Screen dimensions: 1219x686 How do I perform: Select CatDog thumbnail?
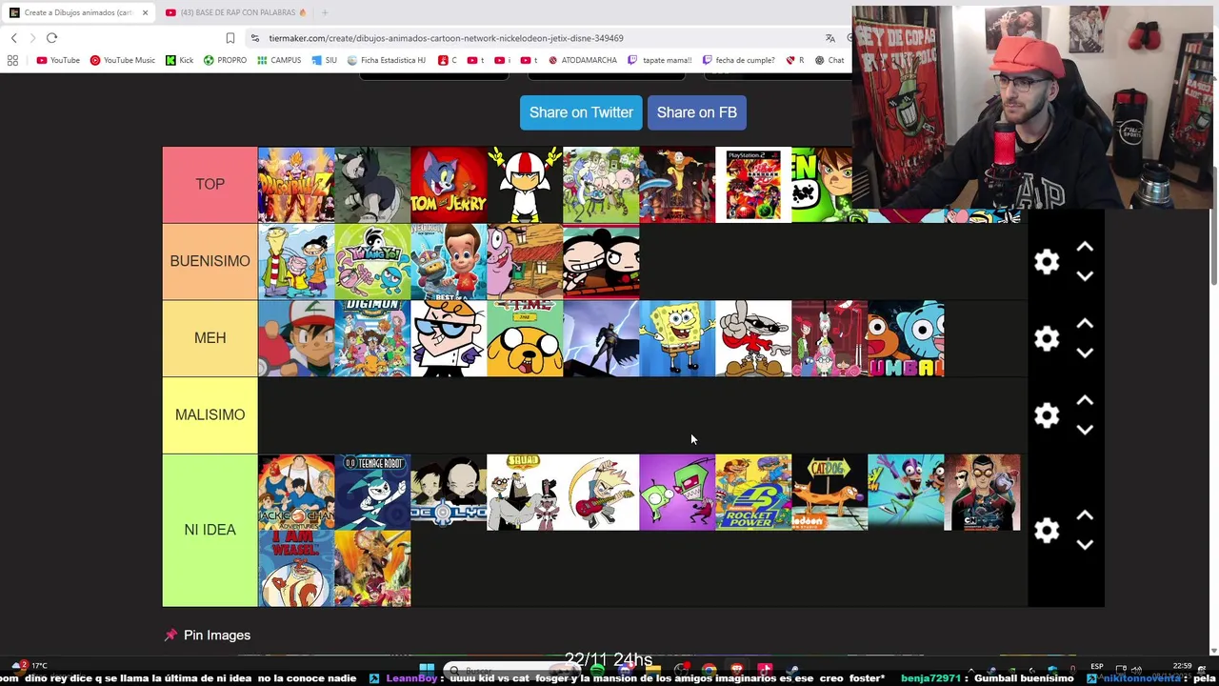pyautogui.click(x=829, y=493)
